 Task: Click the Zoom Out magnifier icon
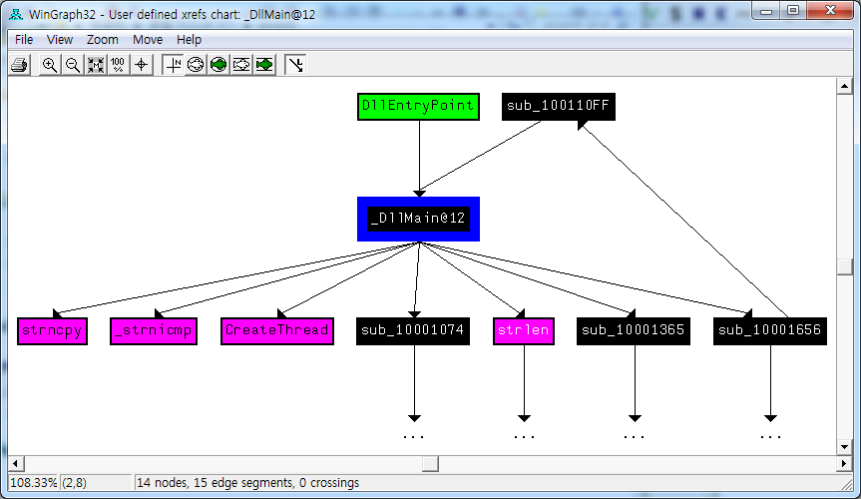click(72, 65)
